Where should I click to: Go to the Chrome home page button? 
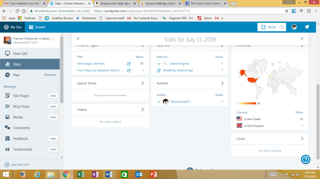(24, 11)
